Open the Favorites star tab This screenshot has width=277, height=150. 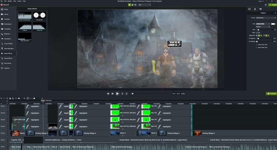[x=5, y=19]
